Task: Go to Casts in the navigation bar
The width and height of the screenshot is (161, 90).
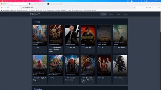Action: point(118,14)
